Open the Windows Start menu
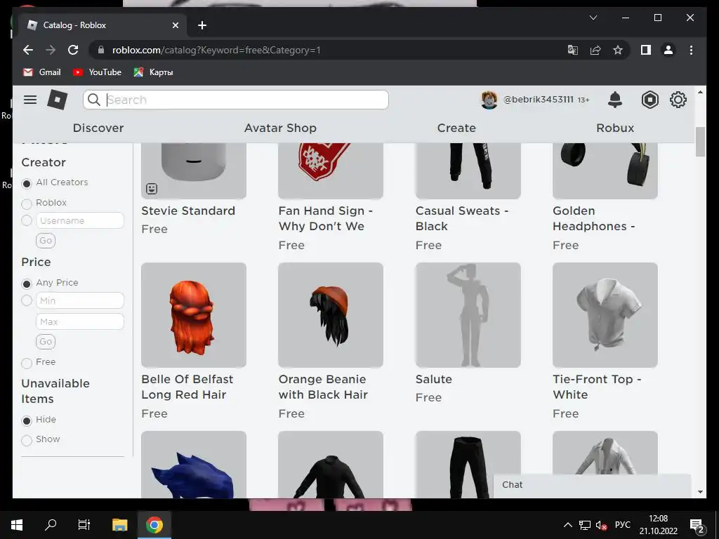Image resolution: width=719 pixels, height=539 pixels. (17, 525)
